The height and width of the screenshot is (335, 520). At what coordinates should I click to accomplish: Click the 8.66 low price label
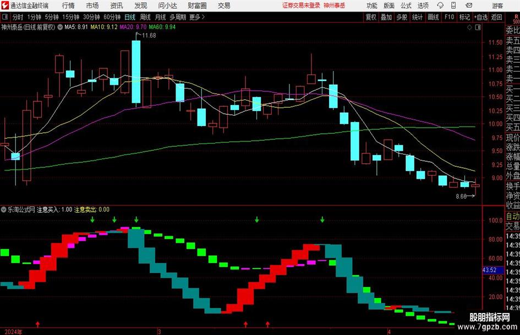point(461,196)
